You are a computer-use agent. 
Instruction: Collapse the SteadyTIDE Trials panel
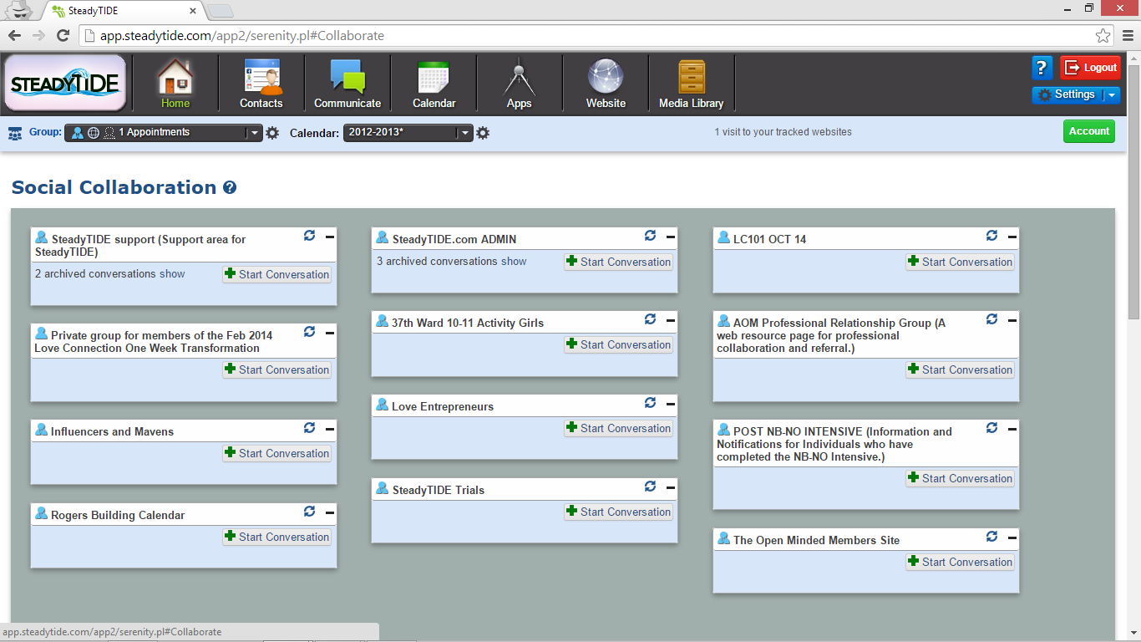click(671, 487)
